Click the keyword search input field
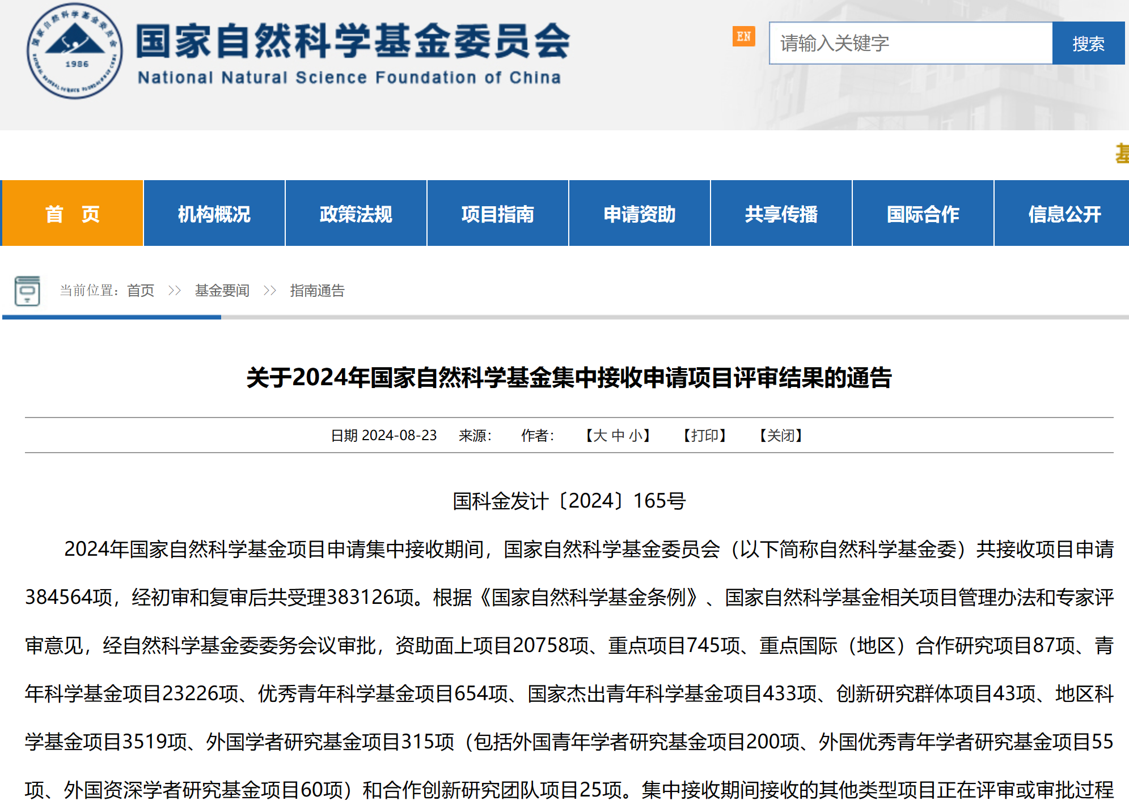The height and width of the screenshot is (805, 1129). [911, 43]
